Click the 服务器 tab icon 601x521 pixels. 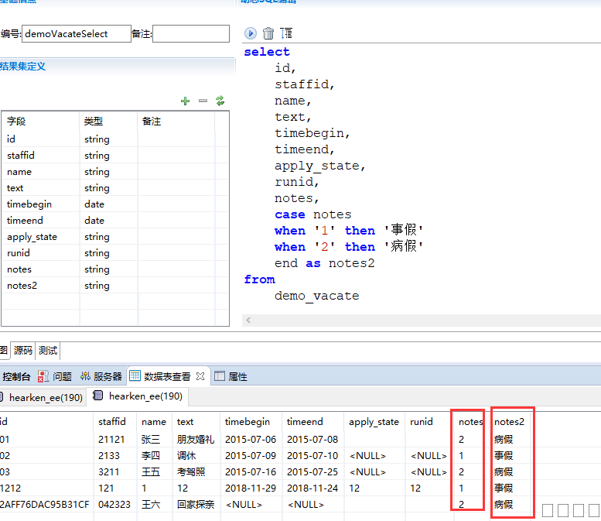coord(86,376)
